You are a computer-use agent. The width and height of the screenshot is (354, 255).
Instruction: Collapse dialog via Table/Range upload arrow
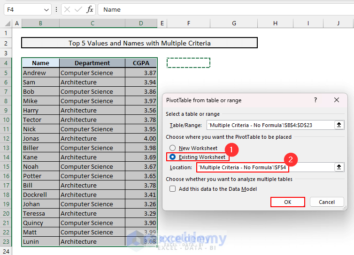pyautogui.click(x=339, y=125)
